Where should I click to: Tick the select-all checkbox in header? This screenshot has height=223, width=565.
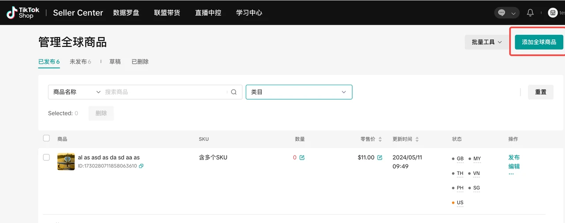(x=46, y=138)
